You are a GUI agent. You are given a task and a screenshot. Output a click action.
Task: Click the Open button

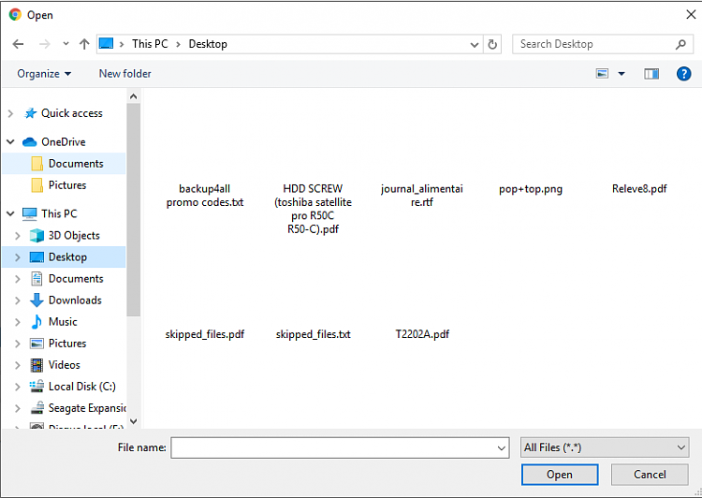click(560, 475)
